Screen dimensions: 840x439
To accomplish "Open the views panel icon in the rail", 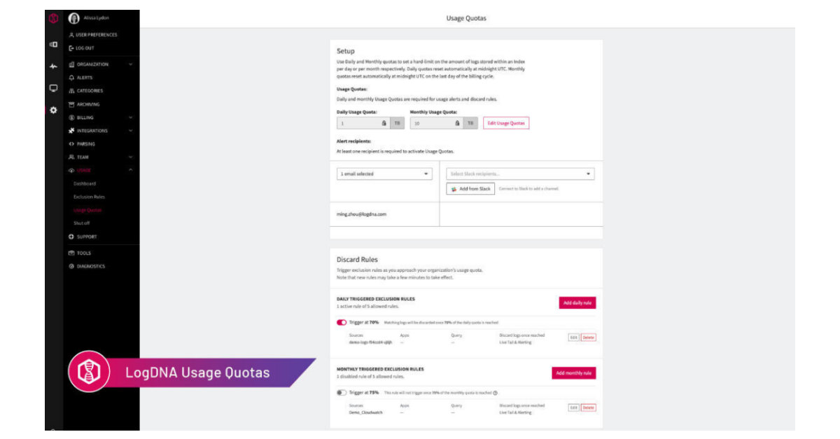I will coord(53,44).
